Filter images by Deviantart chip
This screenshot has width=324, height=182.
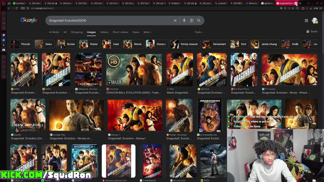click(215, 44)
